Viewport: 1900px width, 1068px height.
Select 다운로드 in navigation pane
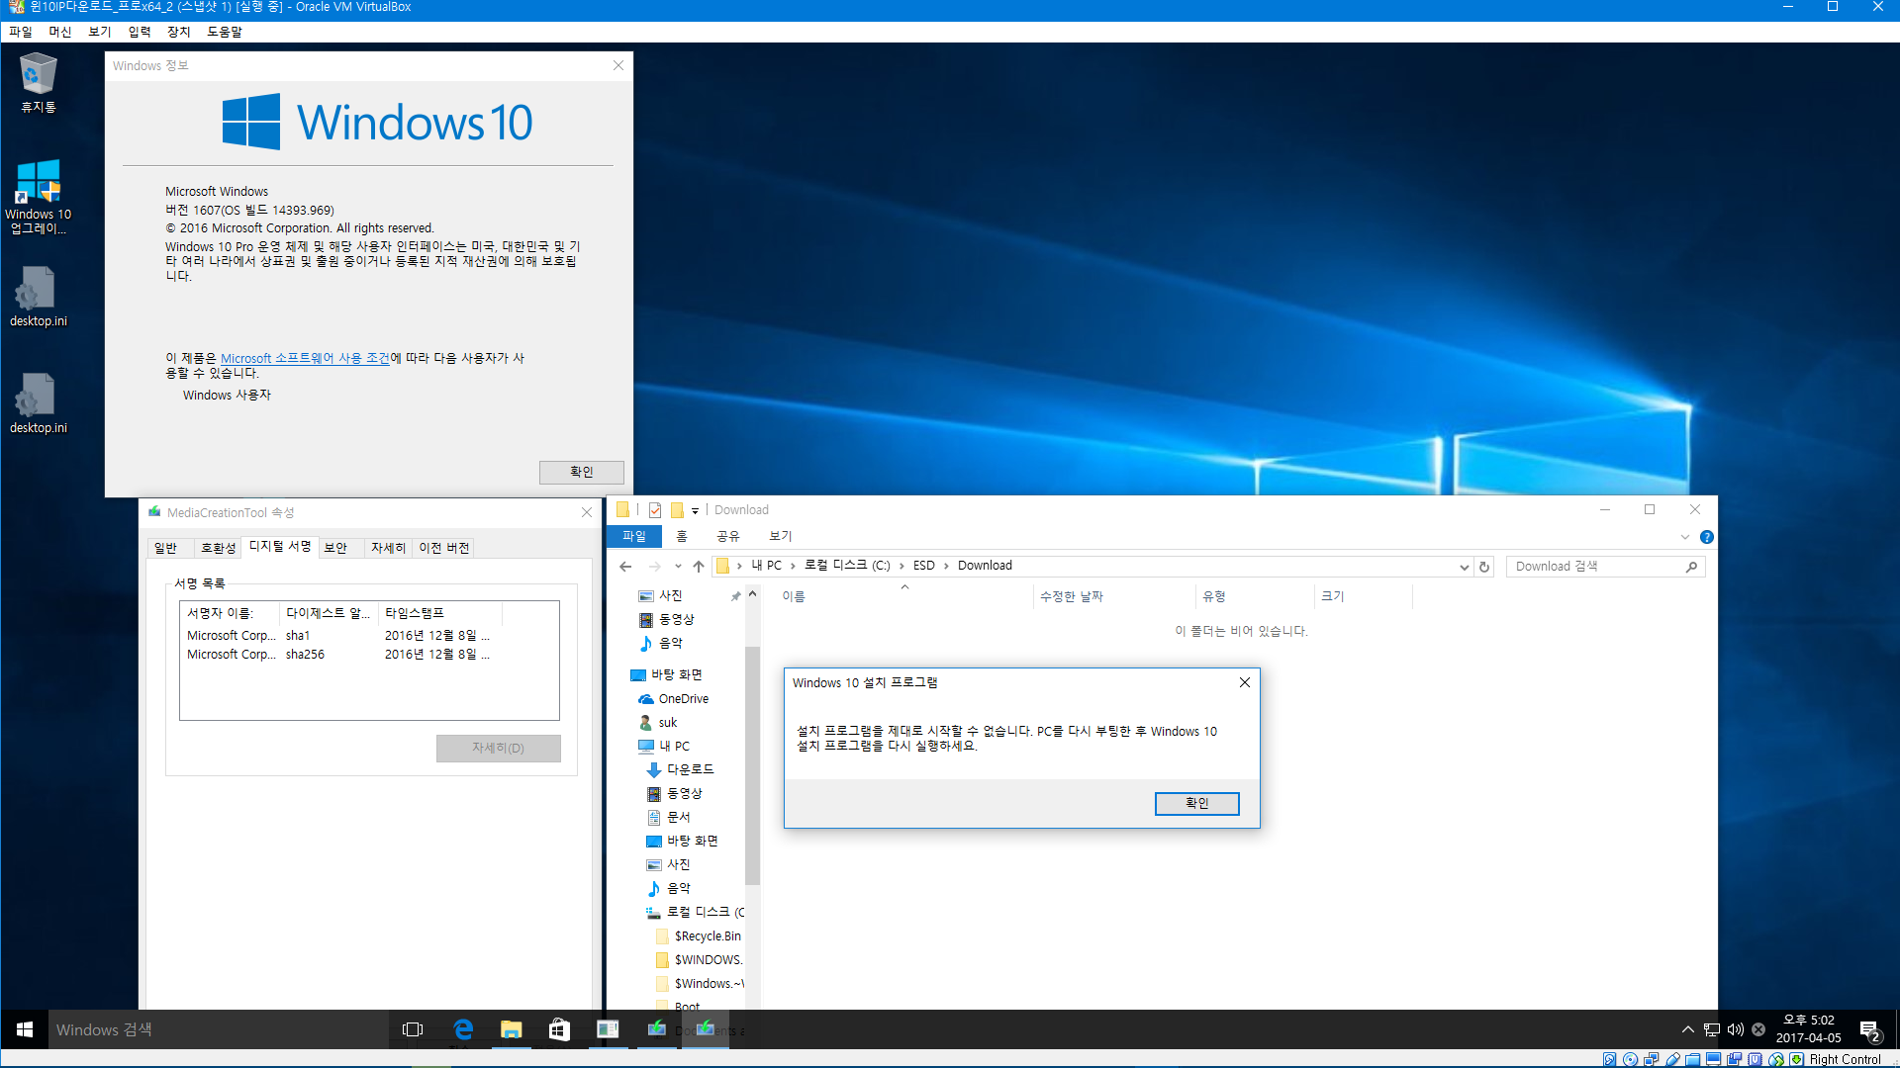680,769
